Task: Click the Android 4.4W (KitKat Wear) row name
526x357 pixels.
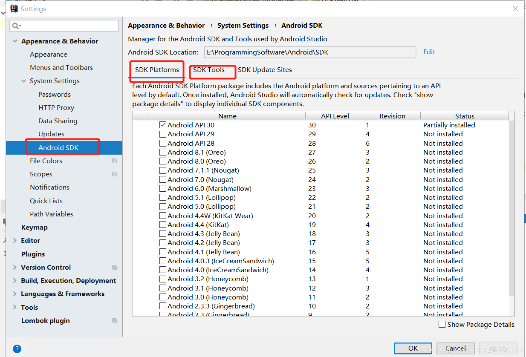Action: click(x=210, y=216)
